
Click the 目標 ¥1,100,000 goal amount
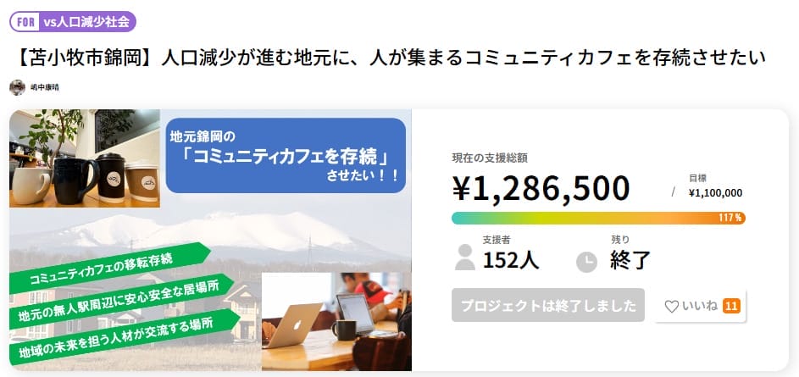coord(715,192)
